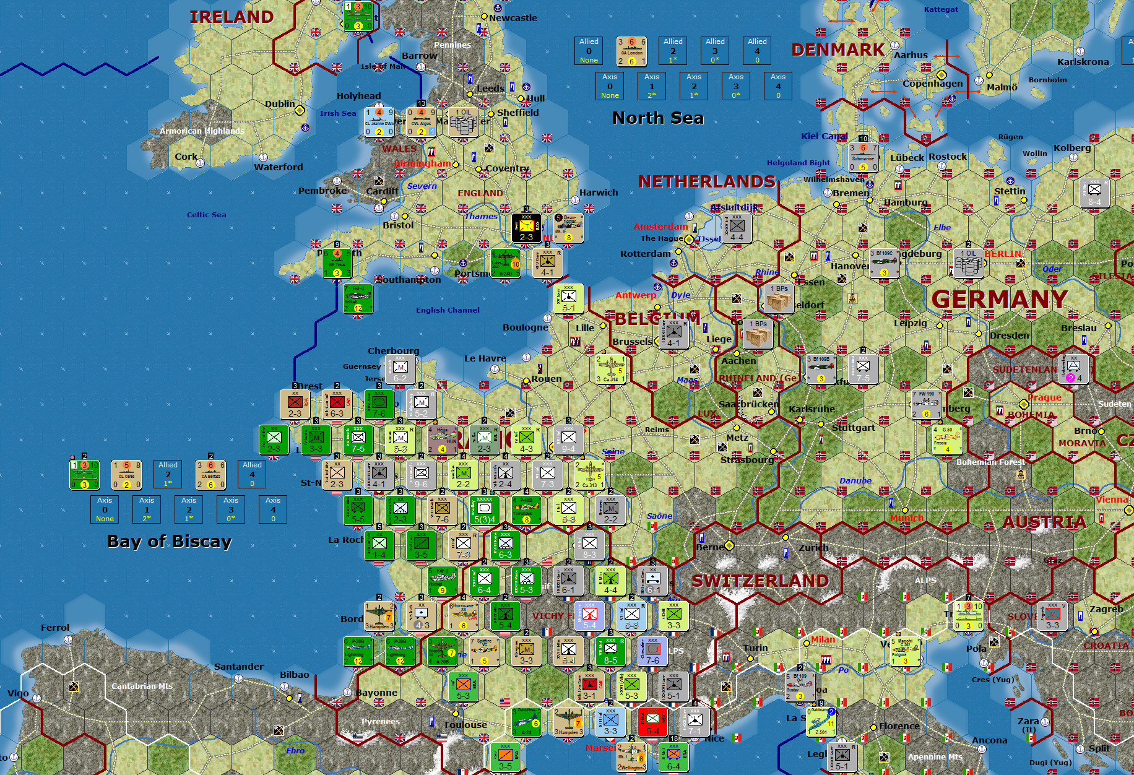Click the 1 BPs production counter near Essen

click(x=777, y=300)
